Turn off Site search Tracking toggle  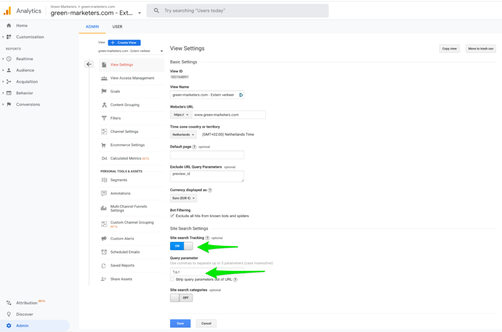[x=181, y=246]
